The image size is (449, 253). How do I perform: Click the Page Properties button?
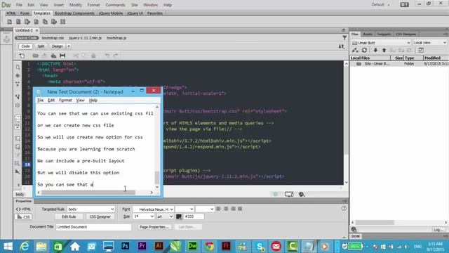[154, 227]
